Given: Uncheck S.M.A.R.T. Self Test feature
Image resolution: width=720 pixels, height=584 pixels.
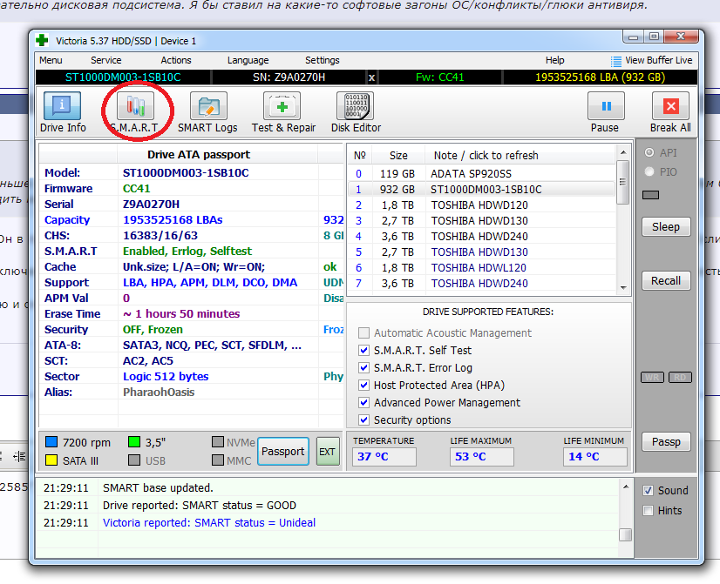Looking at the screenshot, I should [x=364, y=351].
